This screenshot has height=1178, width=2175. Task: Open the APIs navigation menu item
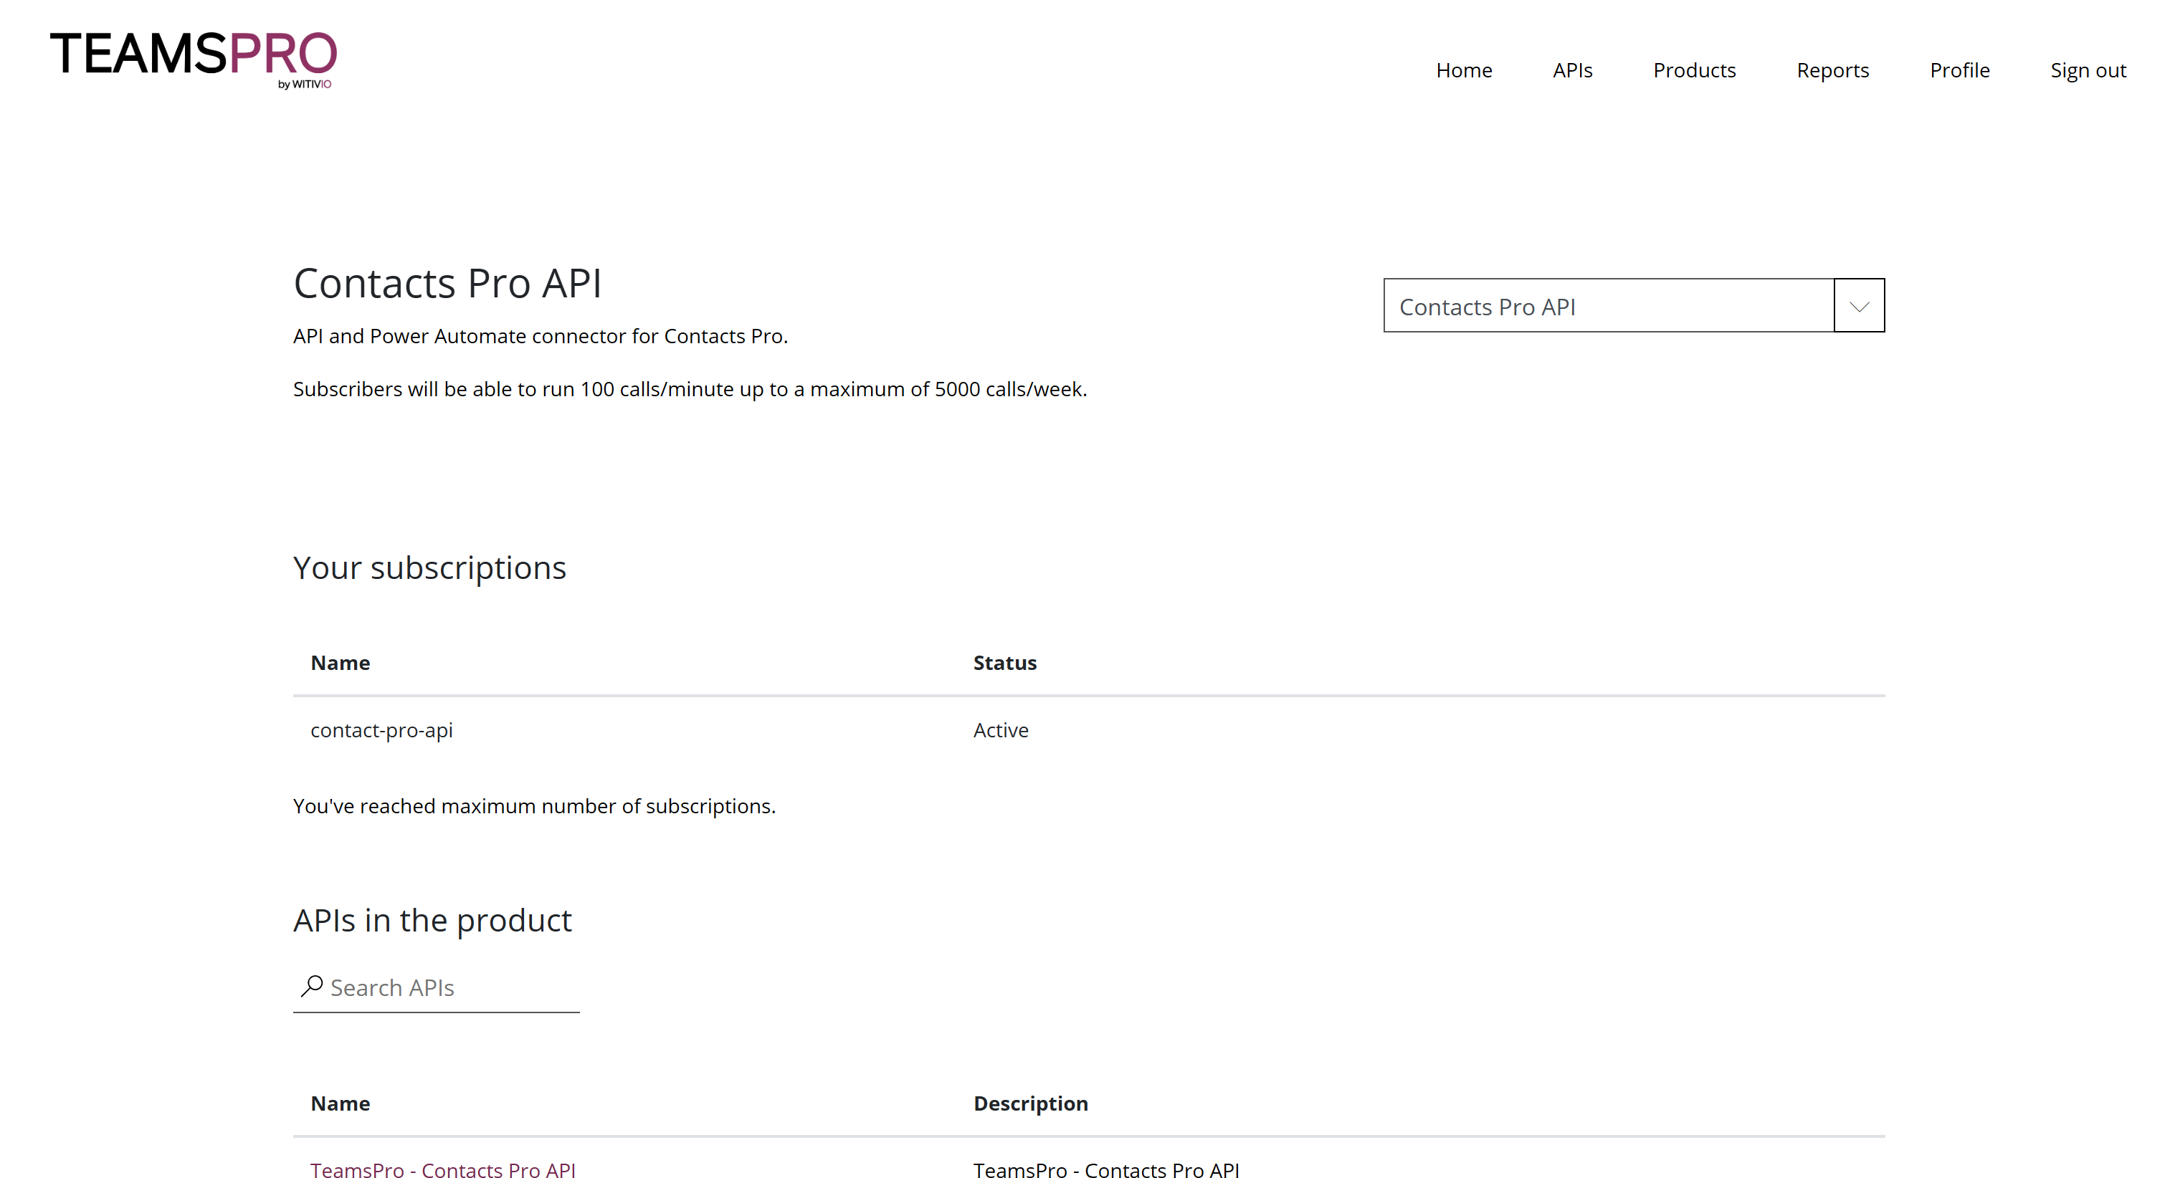point(1571,70)
